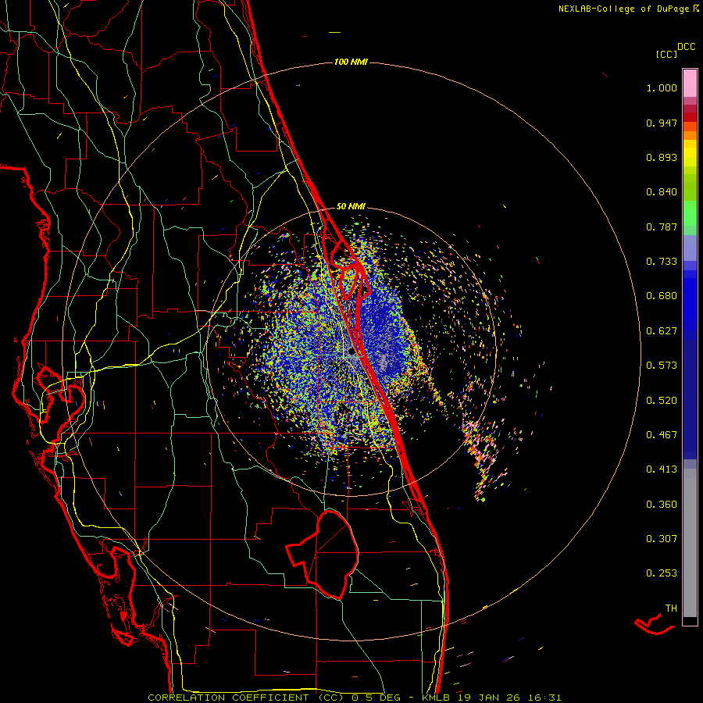Image resolution: width=703 pixels, height=703 pixels.
Task: Click the 0.520 color scale label
Action: 662,401
